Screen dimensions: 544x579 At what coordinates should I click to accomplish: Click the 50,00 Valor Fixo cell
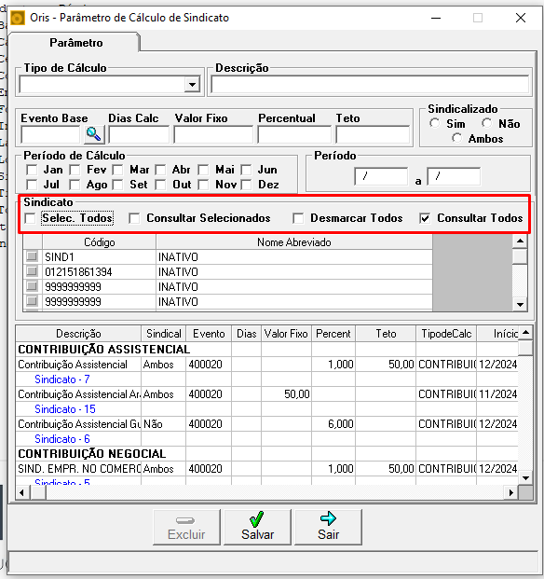286,394
